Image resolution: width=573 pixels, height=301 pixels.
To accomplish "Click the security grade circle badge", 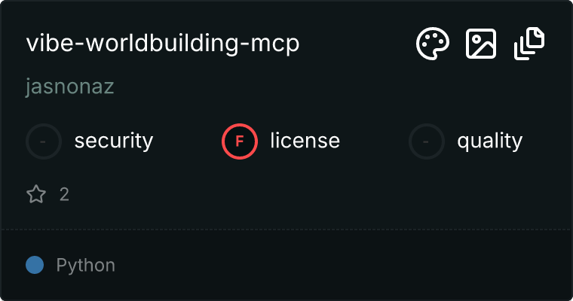I will tap(44, 141).
